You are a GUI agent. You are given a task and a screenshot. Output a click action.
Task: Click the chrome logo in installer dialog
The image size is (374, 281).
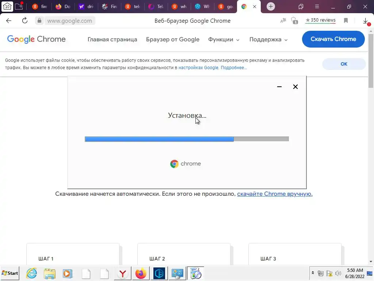(x=185, y=164)
